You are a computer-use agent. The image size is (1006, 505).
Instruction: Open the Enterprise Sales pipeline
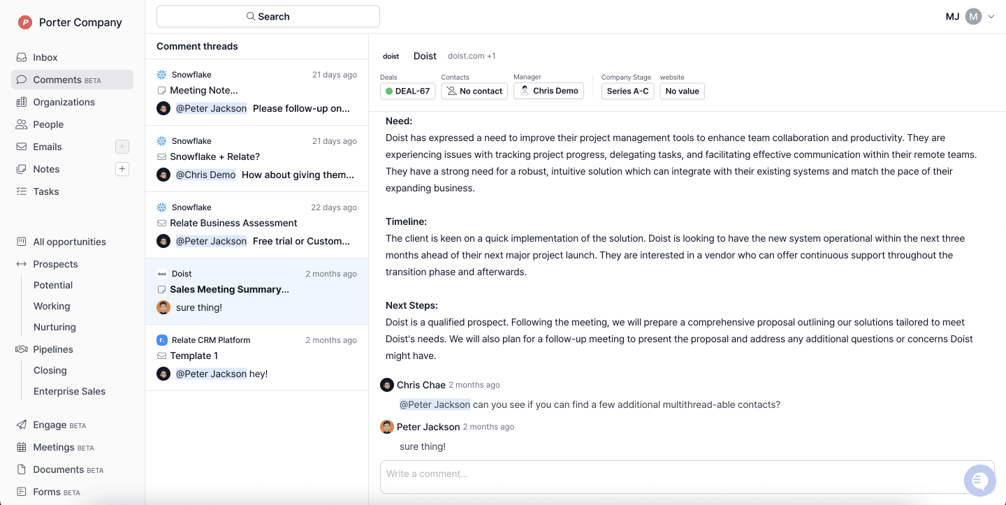coord(69,391)
